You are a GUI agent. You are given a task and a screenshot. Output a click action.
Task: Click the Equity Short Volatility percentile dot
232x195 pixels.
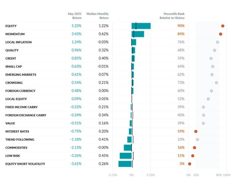[189, 164]
